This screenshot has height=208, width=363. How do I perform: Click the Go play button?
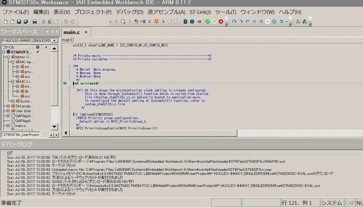click(268, 22)
